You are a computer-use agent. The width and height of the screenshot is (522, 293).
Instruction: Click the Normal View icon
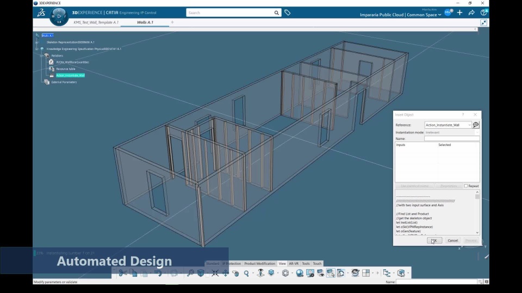[260, 273]
